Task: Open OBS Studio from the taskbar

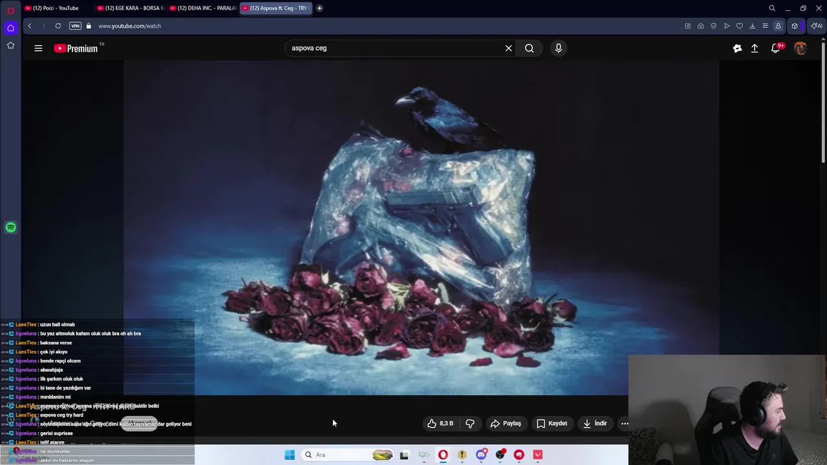Action: pyautogui.click(x=500, y=455)
